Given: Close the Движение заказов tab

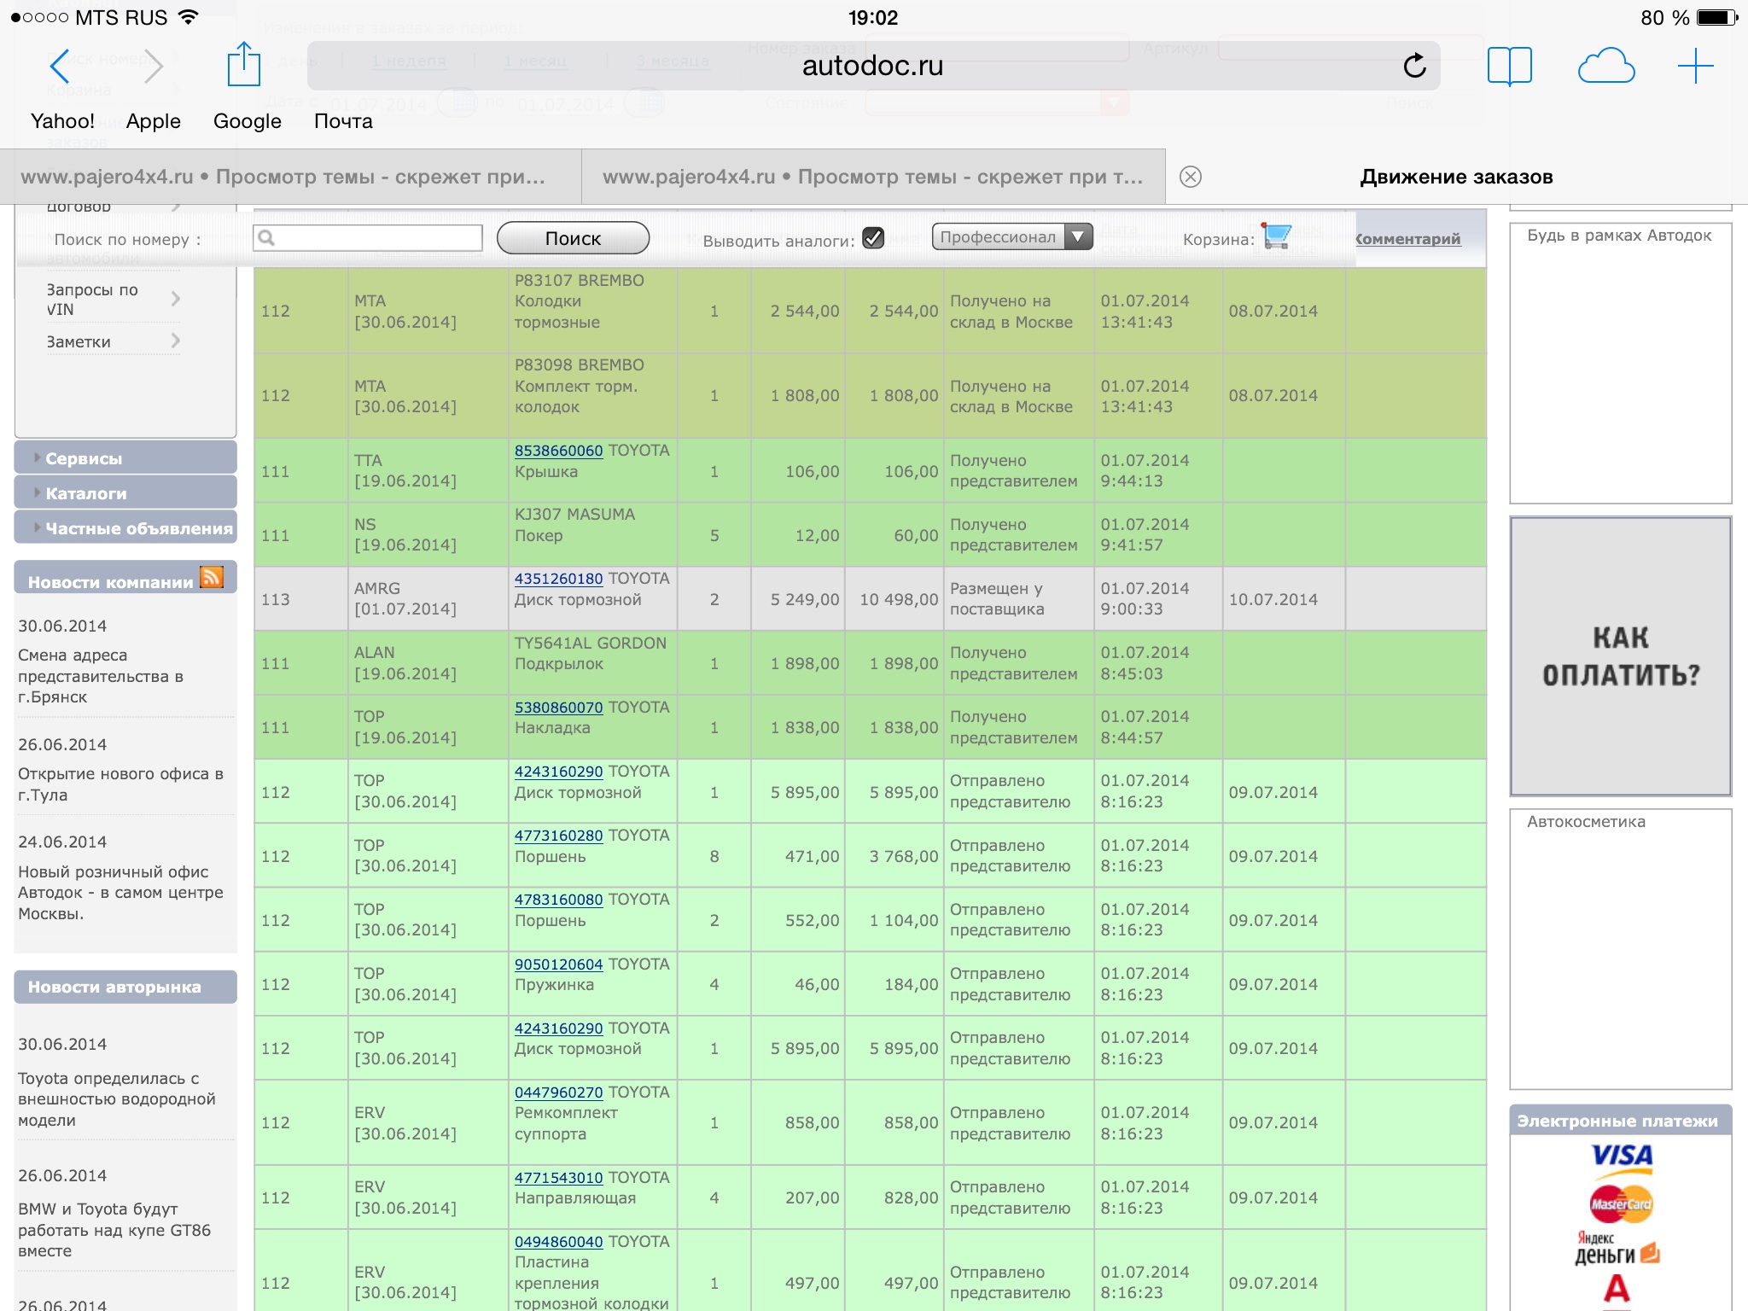Looking at the screenshot, I should point(1191,177).
